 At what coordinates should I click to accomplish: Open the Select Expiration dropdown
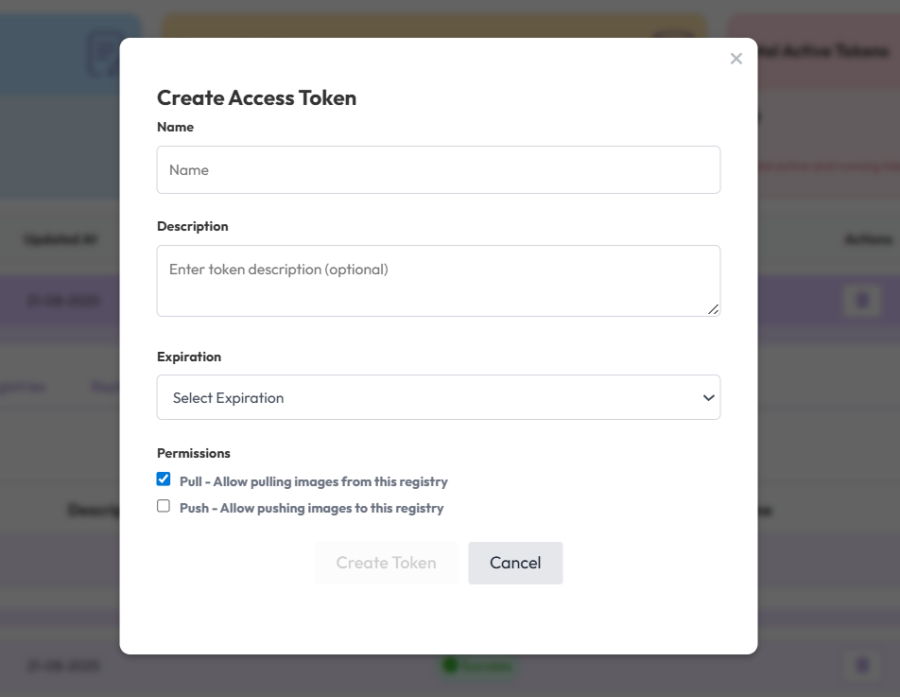(438, 398)
